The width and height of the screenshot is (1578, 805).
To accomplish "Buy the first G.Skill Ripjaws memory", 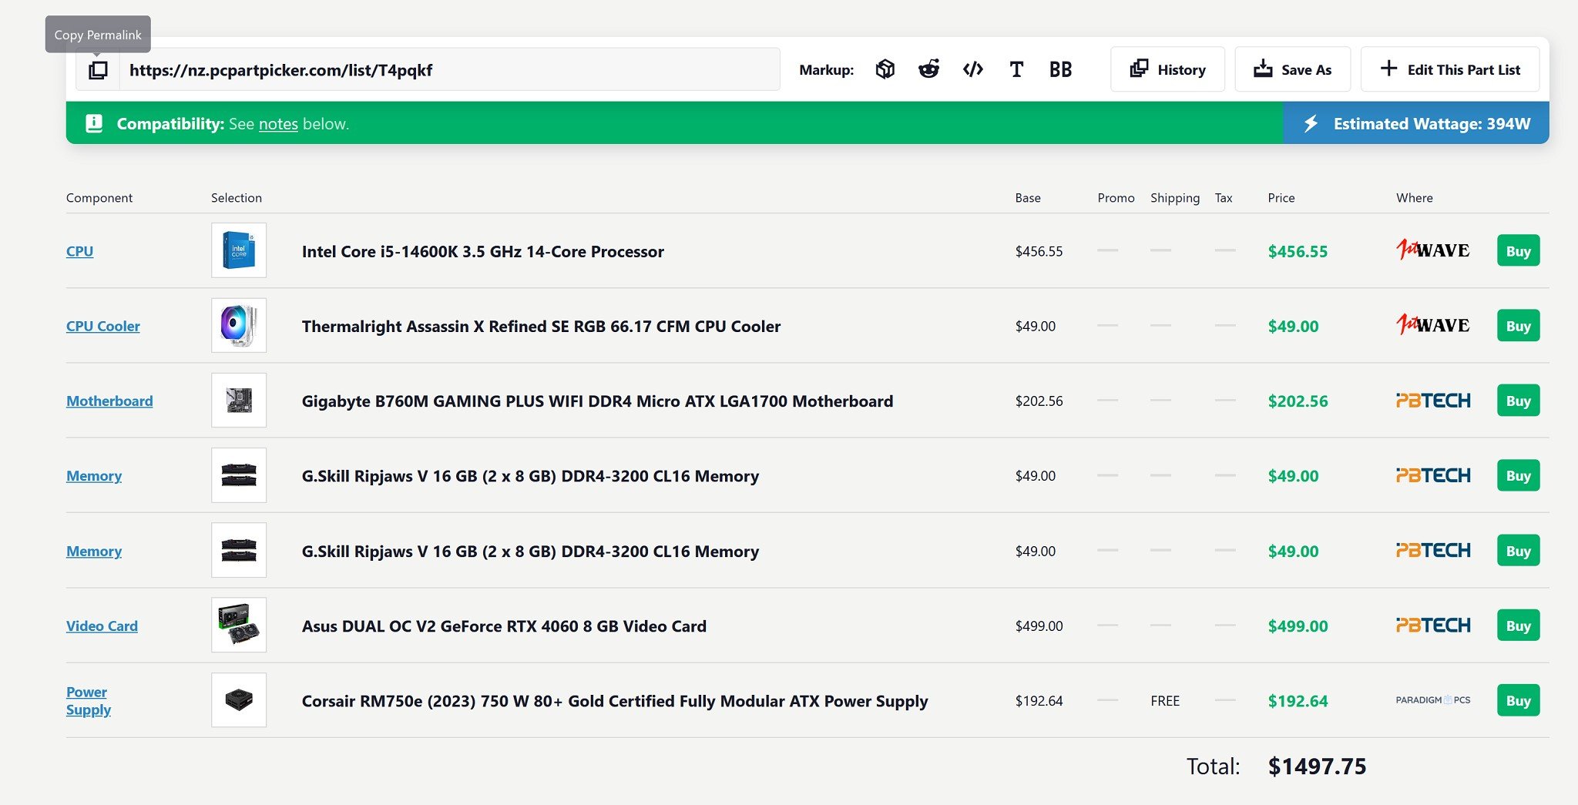I will (x=1518, y=475).
